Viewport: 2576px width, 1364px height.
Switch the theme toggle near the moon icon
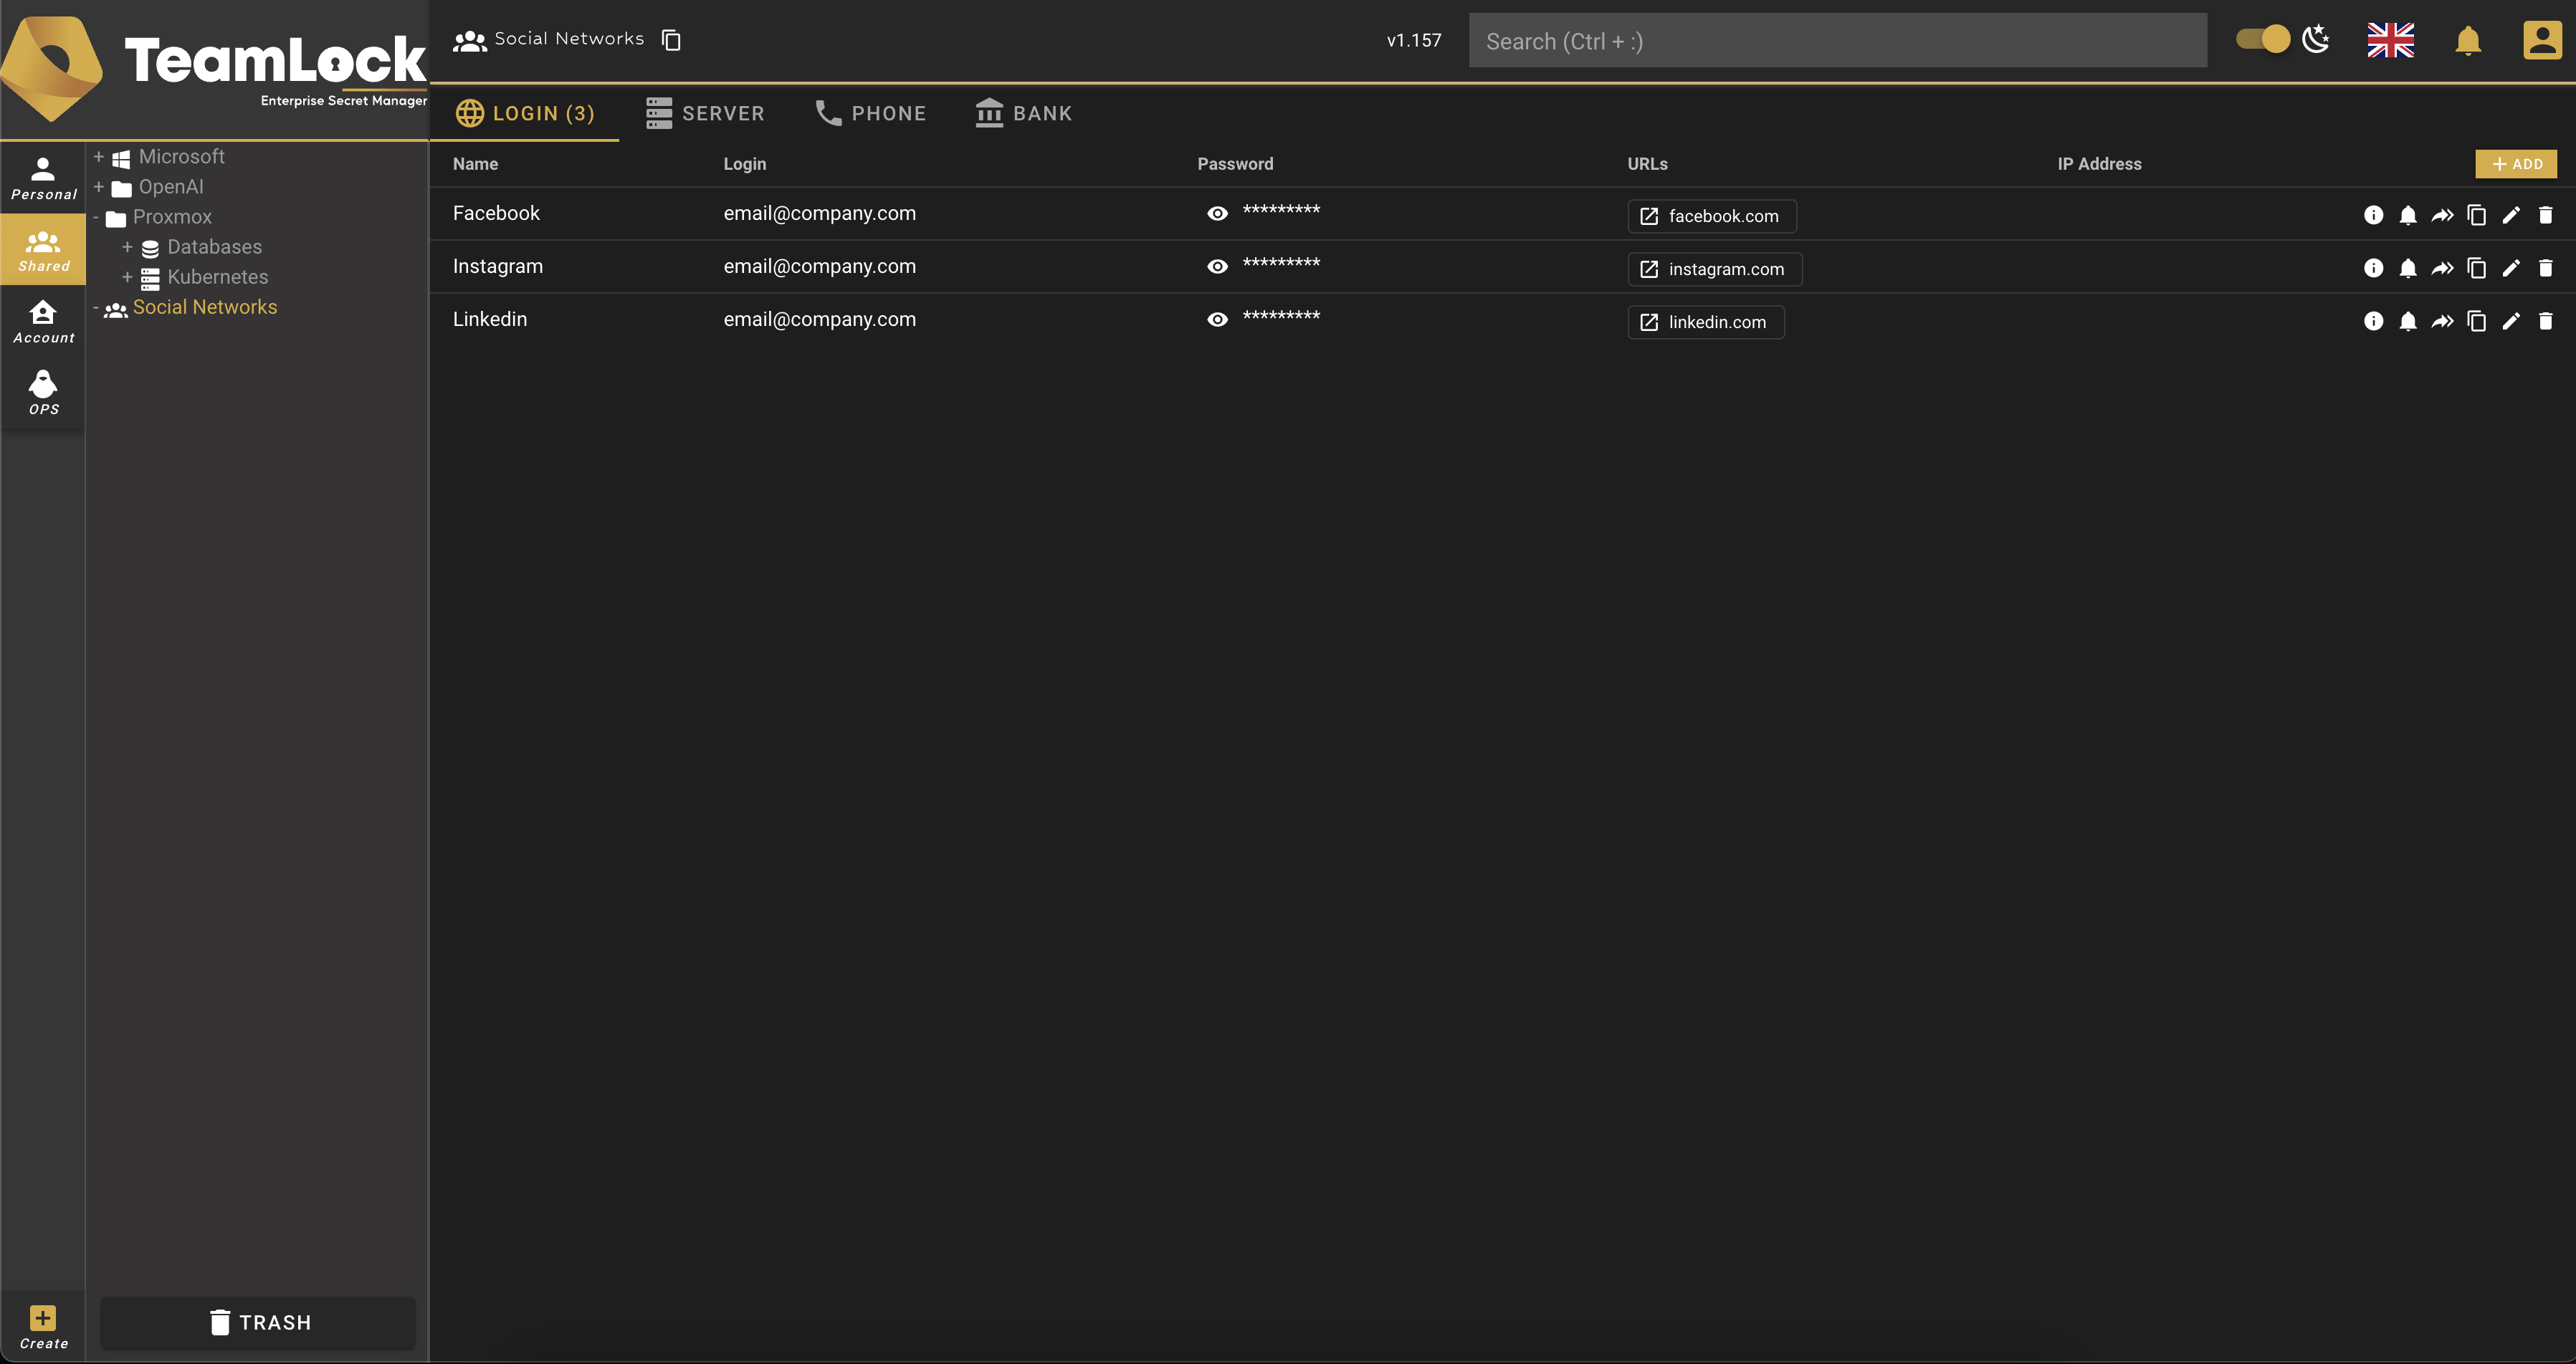coord(2261,39)
